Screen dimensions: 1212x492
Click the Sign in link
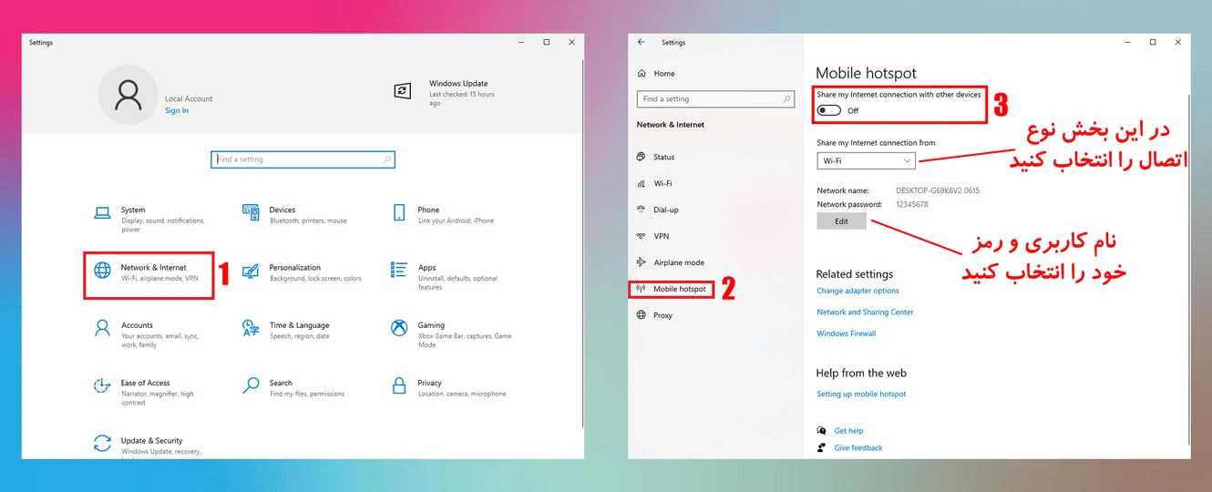177,110
